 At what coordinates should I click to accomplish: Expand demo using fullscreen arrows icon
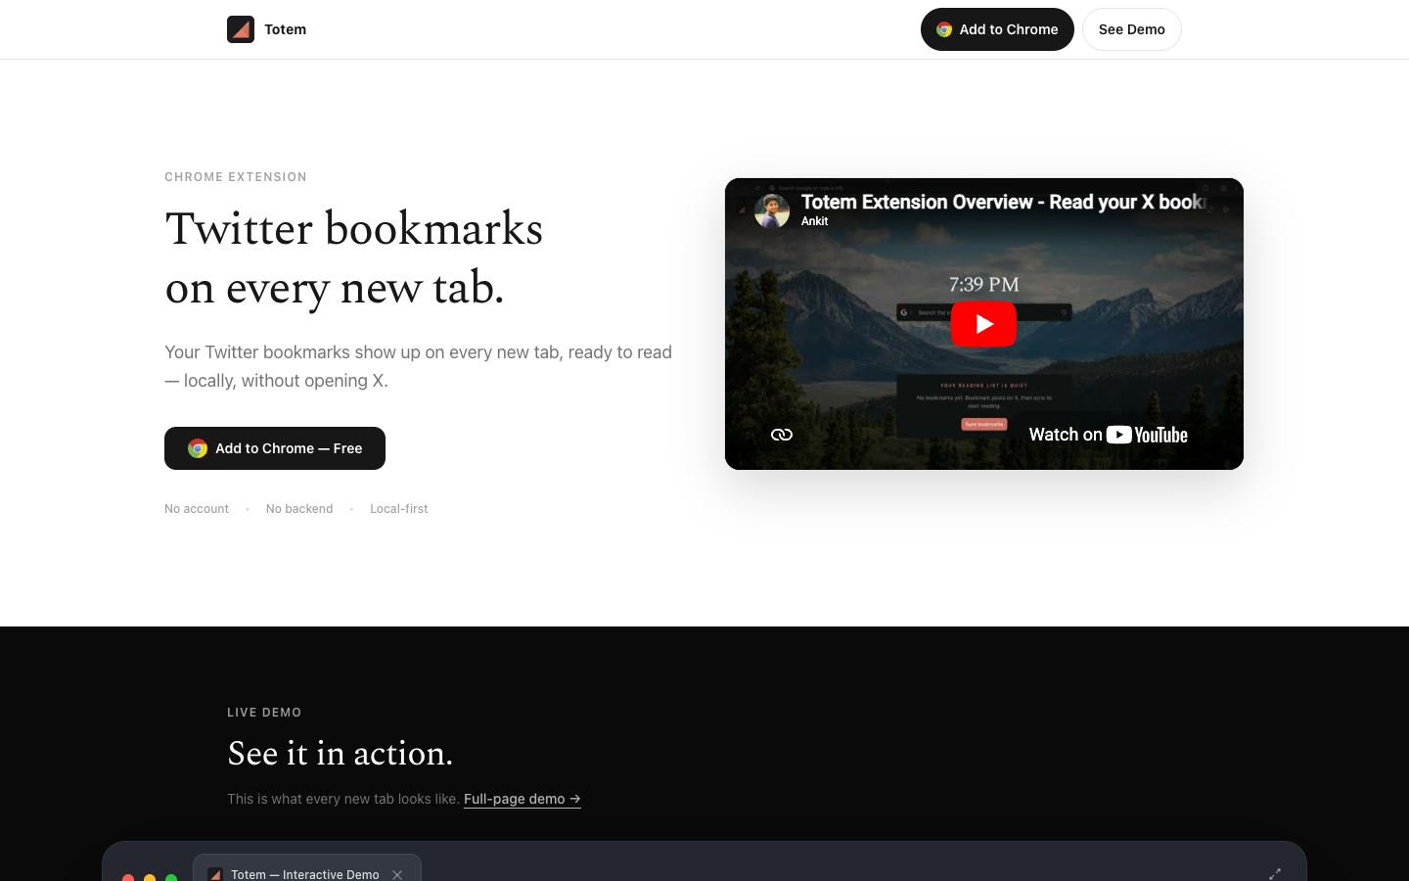pyautogui.click(x=1275, y=873)
